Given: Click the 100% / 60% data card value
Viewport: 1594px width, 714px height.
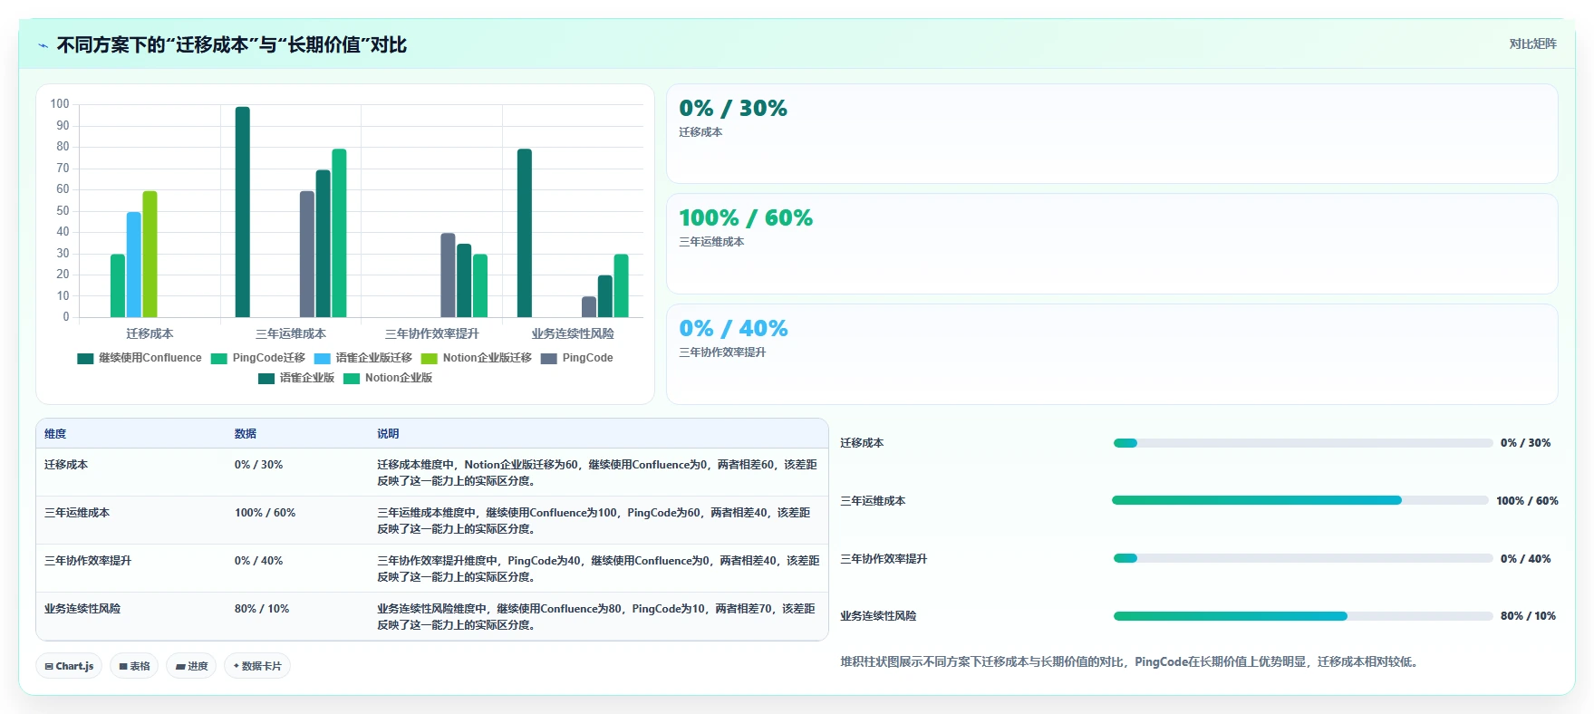Looking at the screenshot, I should [746, 218].
